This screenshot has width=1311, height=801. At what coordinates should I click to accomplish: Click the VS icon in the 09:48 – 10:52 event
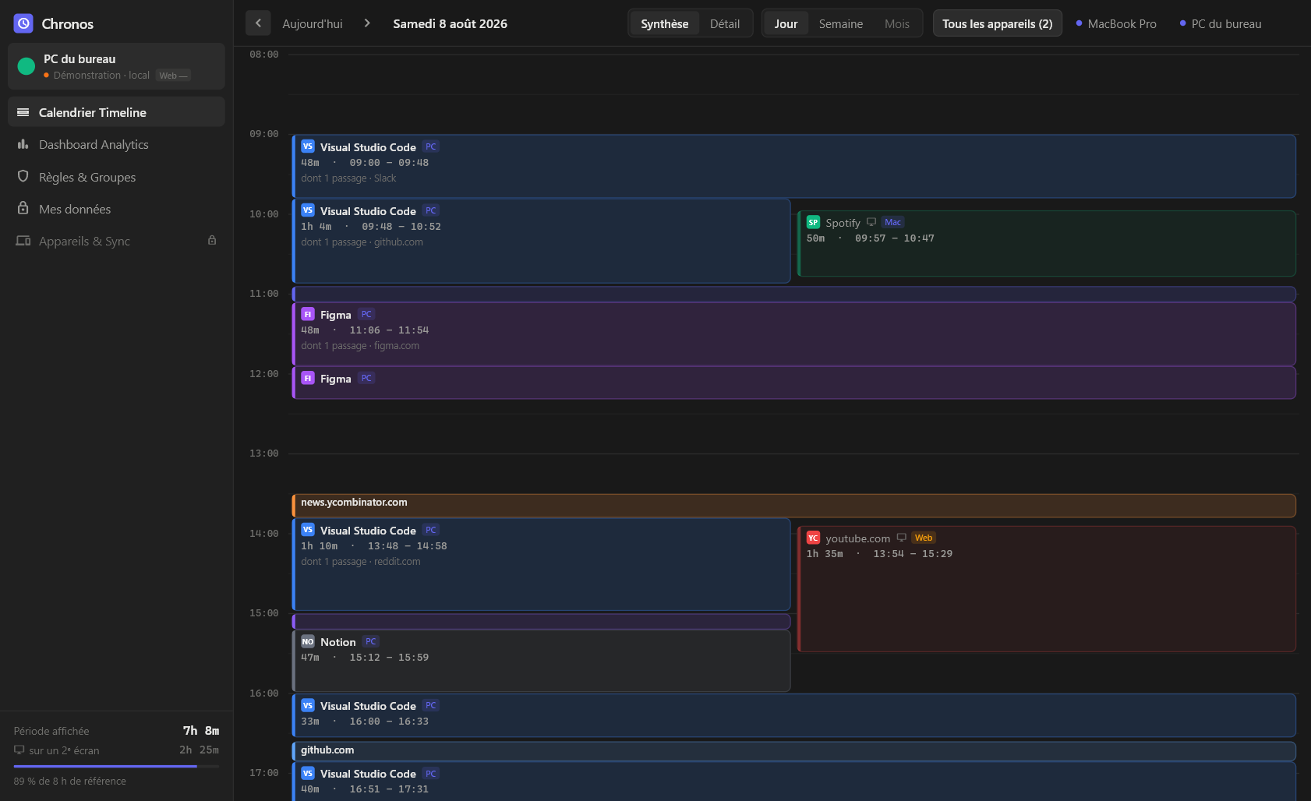click(x=308, y=210)
